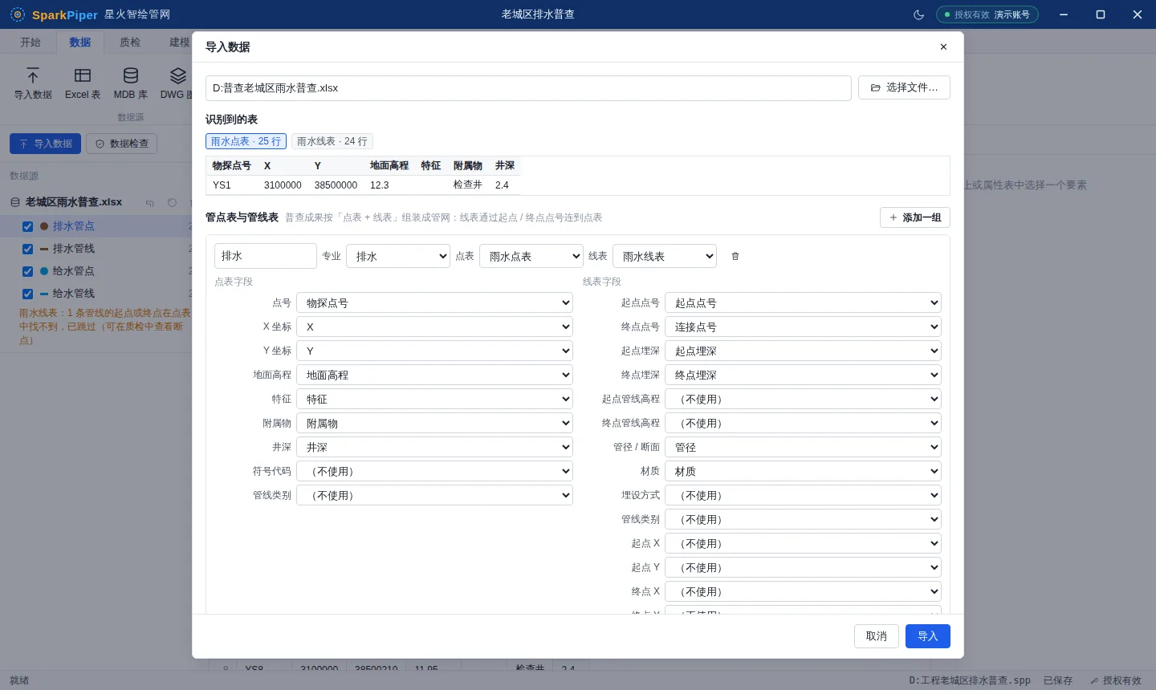The height and width of the screenshot is (690, 1156).
Task: Click the Excel 表 ribbon icon
Action: click(83, 83)
